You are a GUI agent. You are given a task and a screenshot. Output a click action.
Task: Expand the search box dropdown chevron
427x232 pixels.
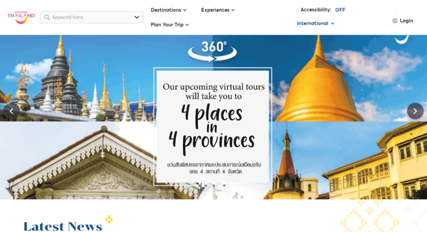point(137,18)
